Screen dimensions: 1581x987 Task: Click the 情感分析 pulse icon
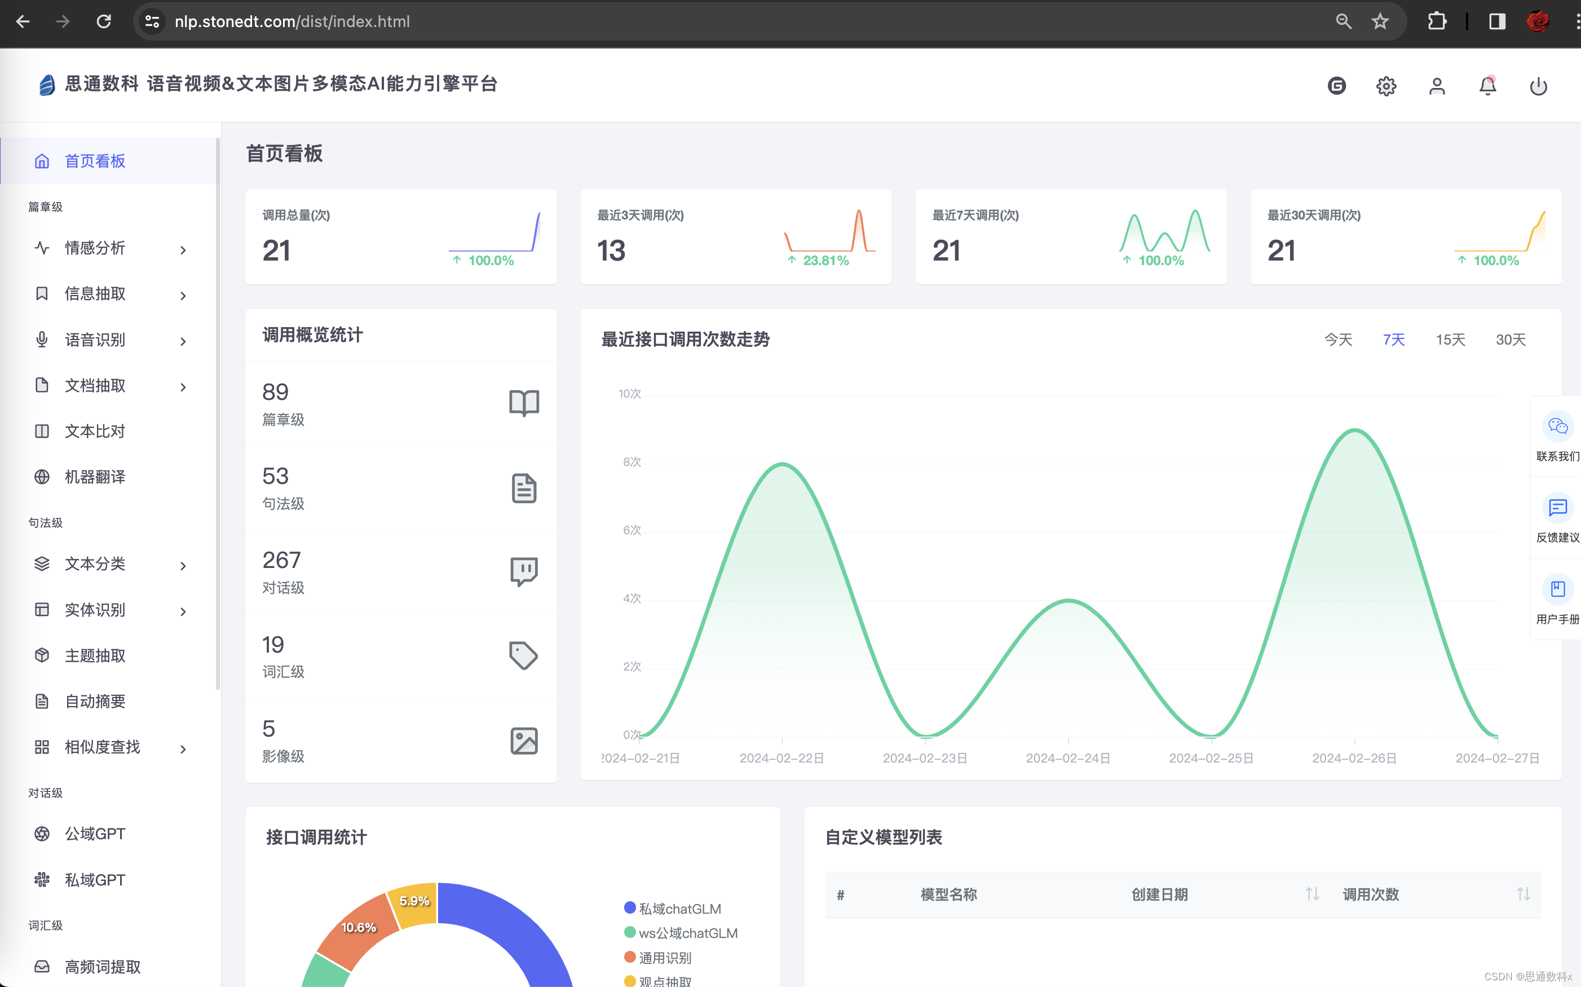coord(42,248)
